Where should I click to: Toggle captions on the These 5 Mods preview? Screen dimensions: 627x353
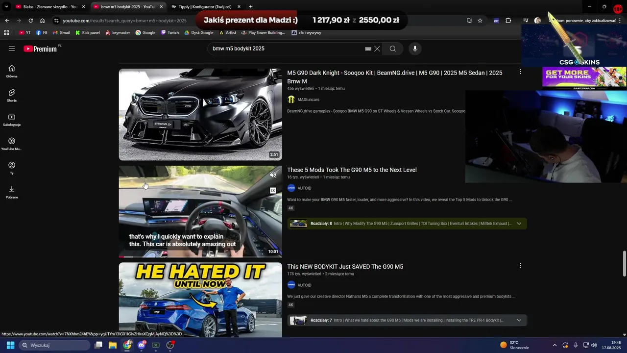[x=273, y=191]
